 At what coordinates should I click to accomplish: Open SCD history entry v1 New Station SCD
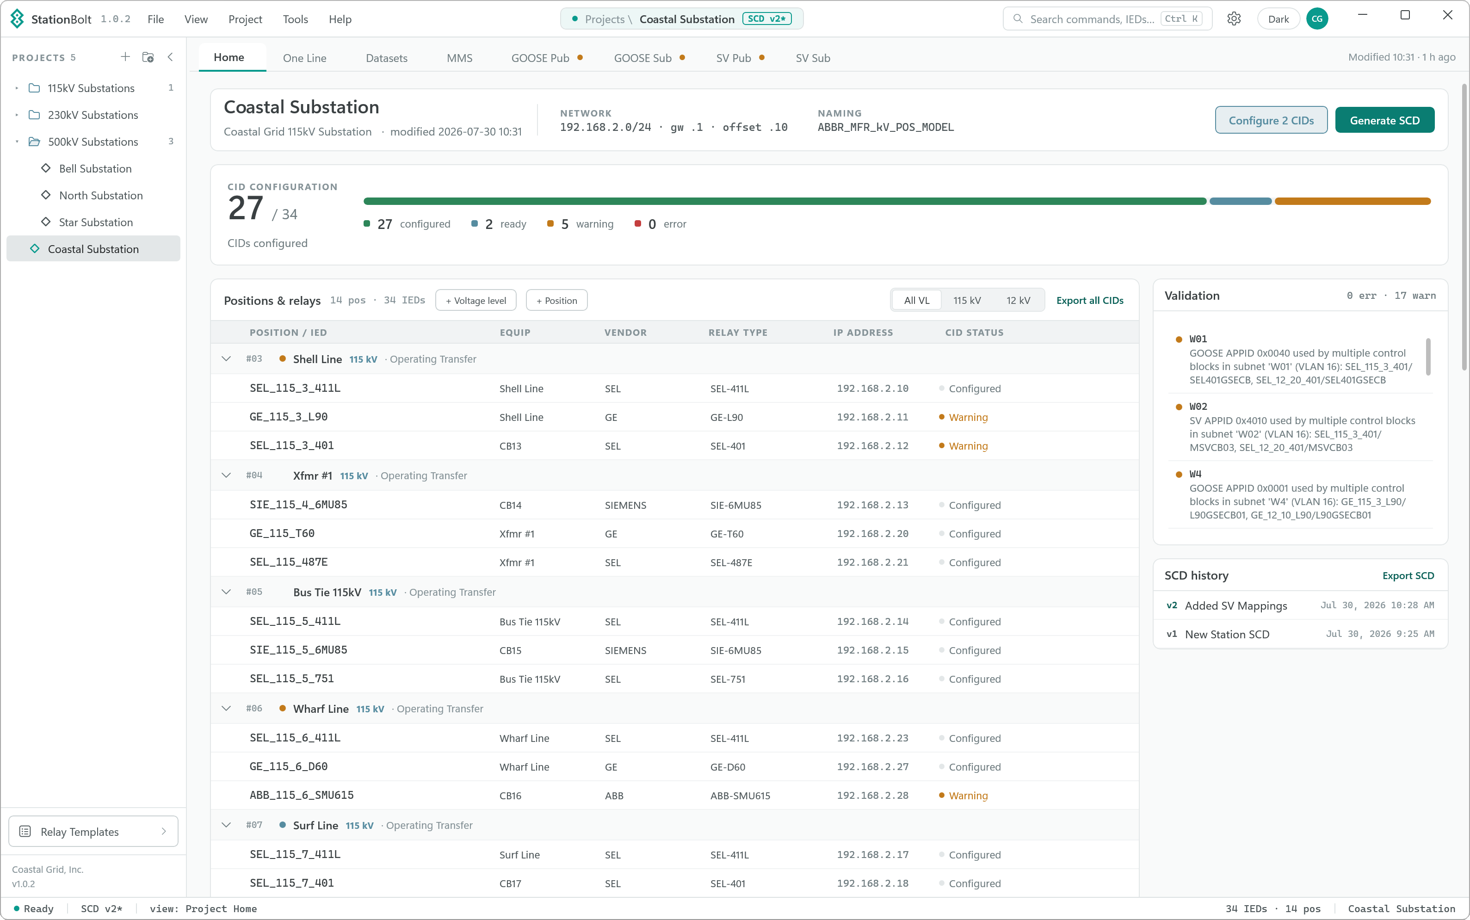coord(1300,634)
